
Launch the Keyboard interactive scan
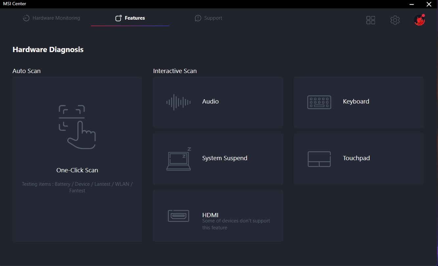(356, 102)
